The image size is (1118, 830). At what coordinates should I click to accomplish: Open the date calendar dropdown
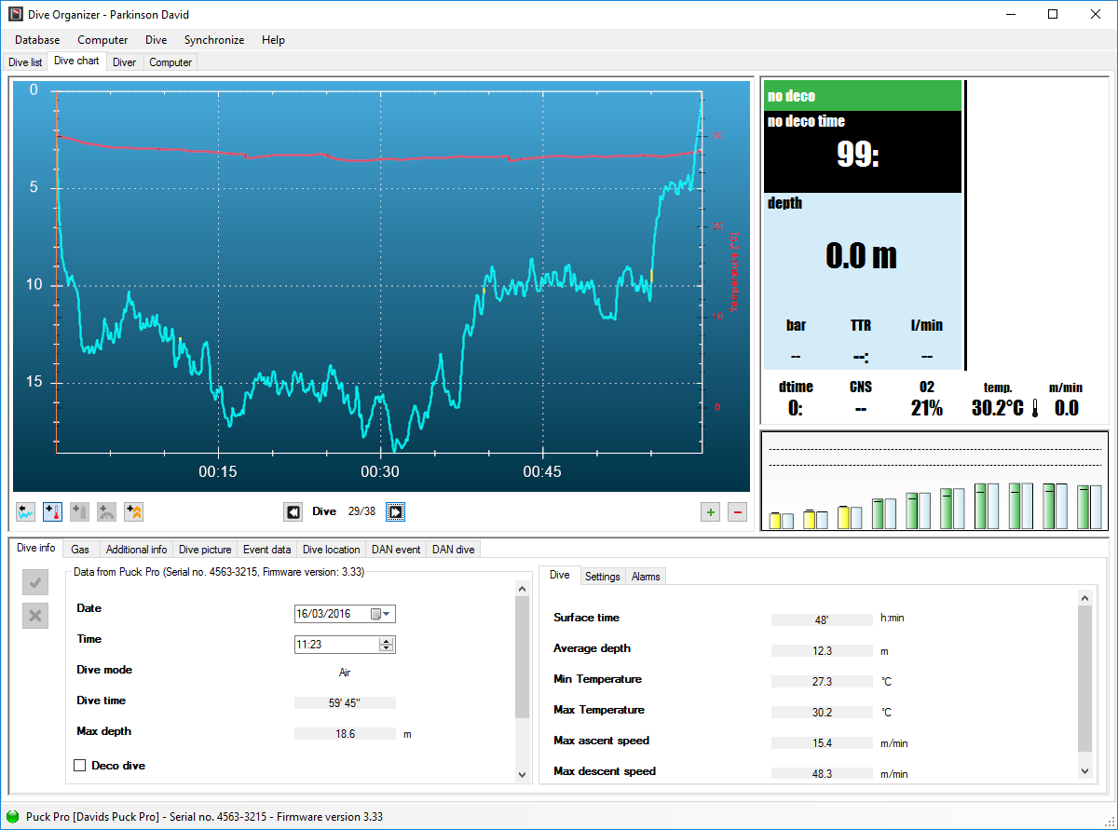(382, 614)
